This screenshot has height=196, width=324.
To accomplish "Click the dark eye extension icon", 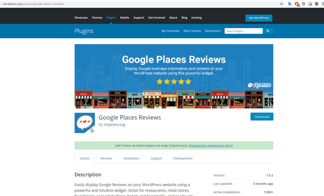I will point(317,4).
